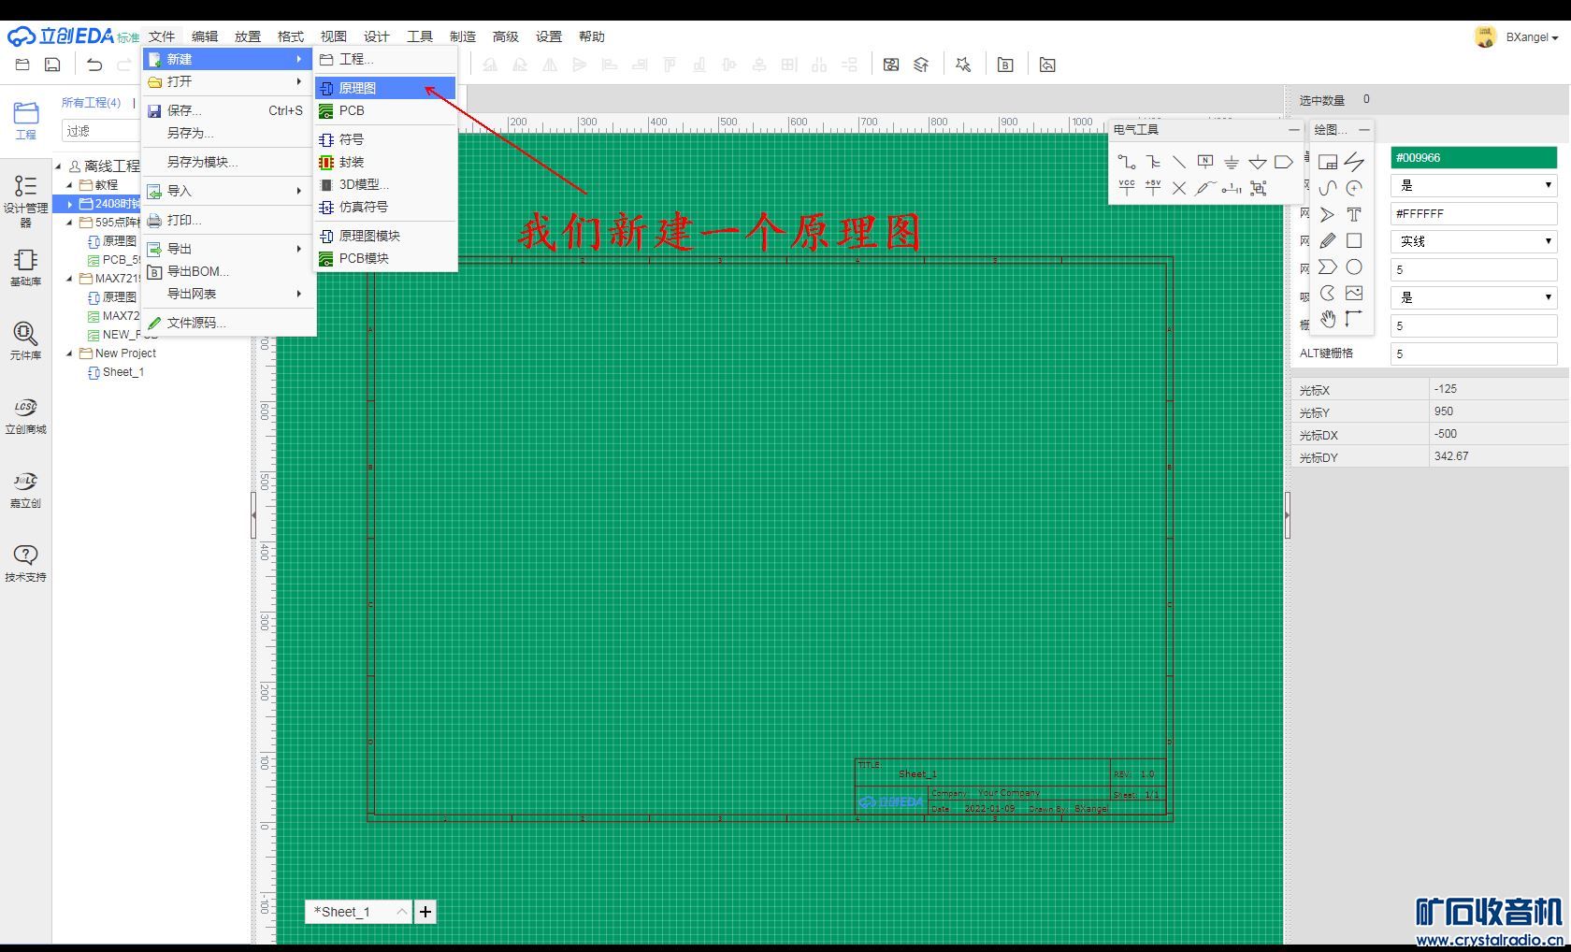Image resolution: width=1571 pixels, height=952 pixels.
Task: Place a +5V power symbol
Action: click(x=1153, y=188)
